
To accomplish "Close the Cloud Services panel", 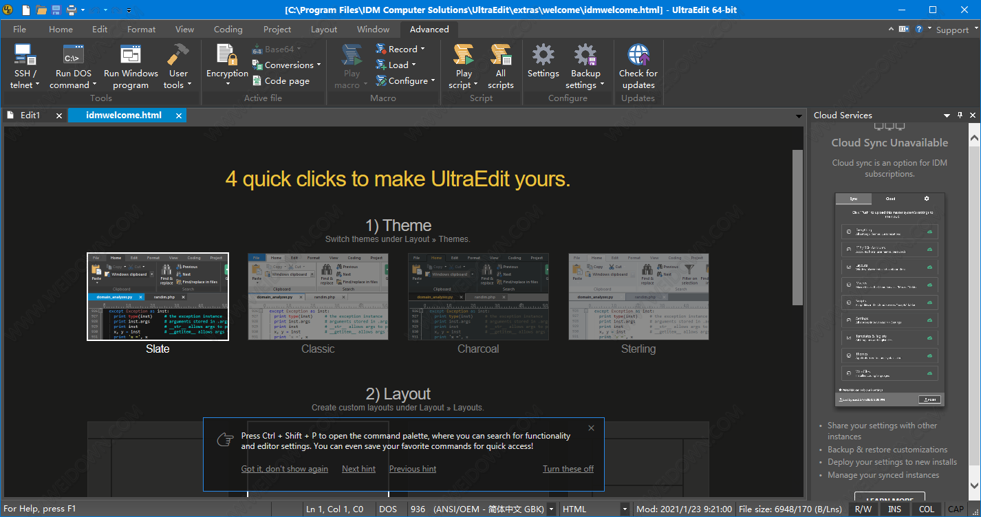I will [x=973, y=115].
